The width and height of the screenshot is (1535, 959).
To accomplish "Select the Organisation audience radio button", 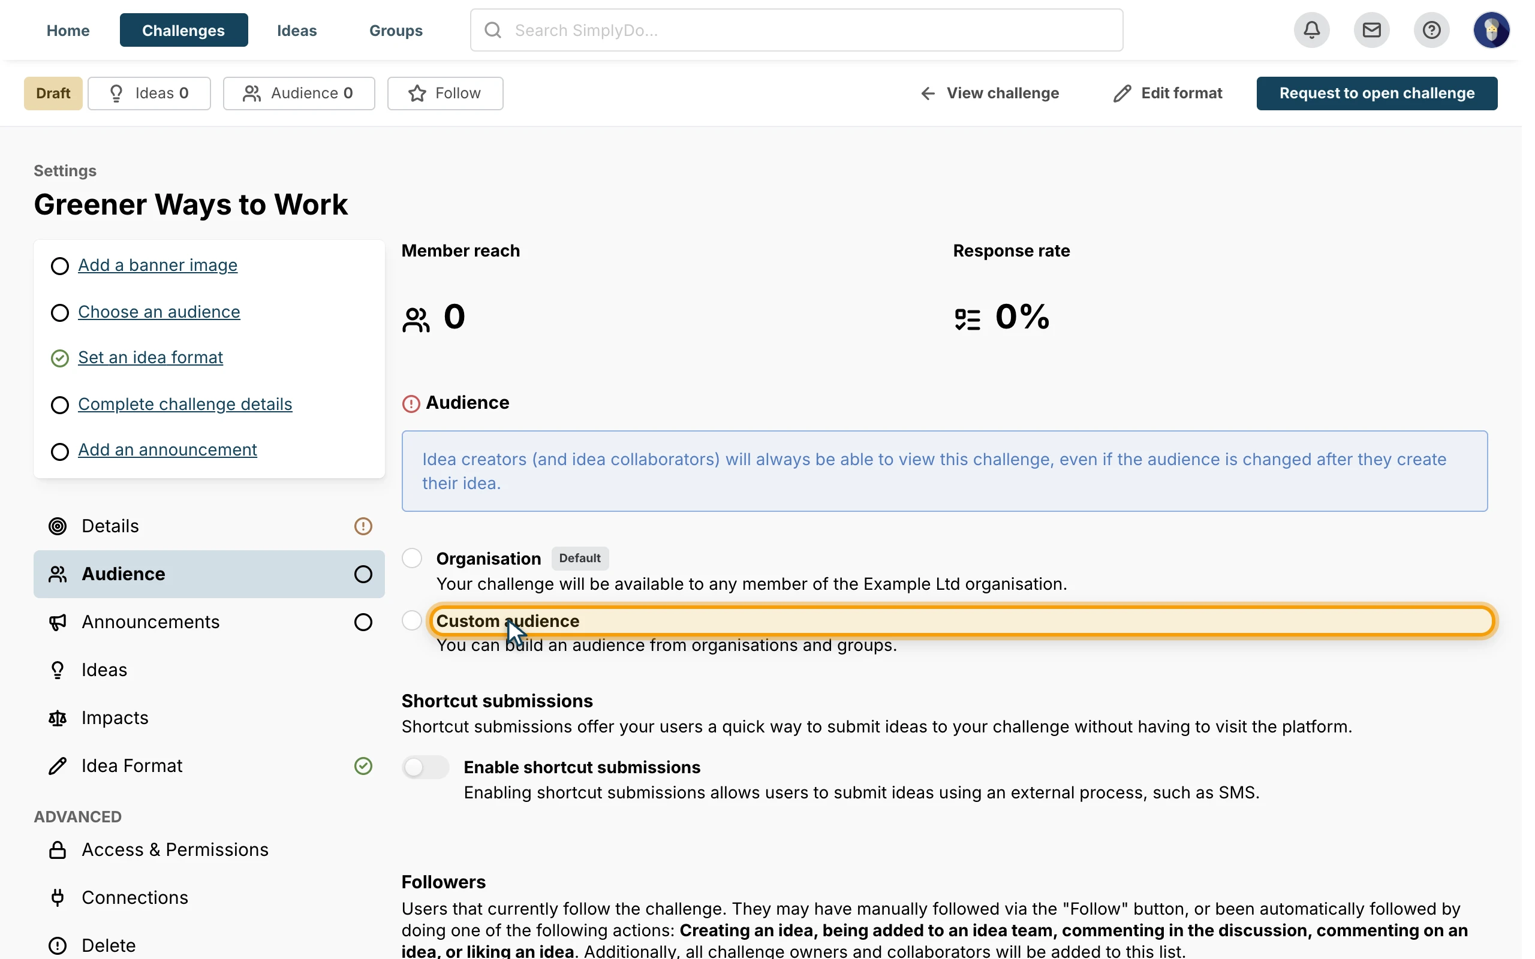I will 413,558.
